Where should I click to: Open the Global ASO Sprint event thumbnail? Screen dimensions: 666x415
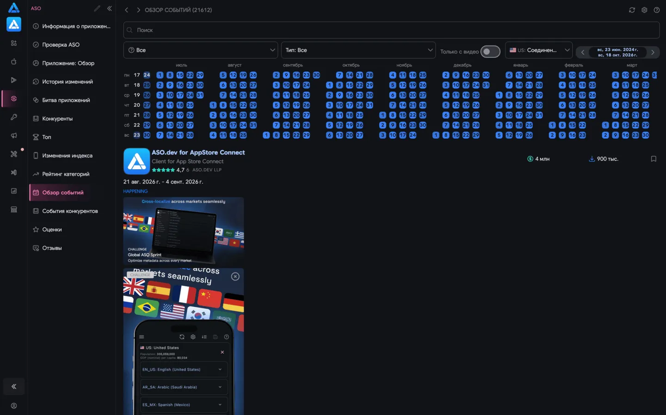tap(184, 231)
